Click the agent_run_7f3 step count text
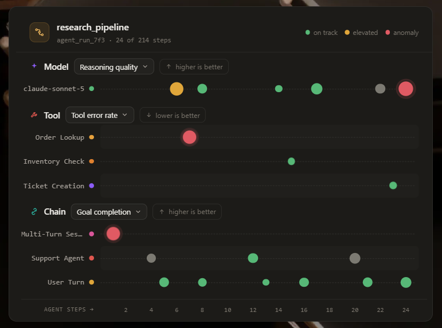This screenshot has width=442, height=328. coord(114,40)
